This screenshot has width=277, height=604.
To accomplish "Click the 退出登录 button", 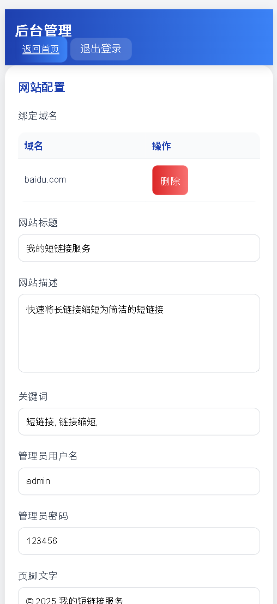I will point(101,49).
